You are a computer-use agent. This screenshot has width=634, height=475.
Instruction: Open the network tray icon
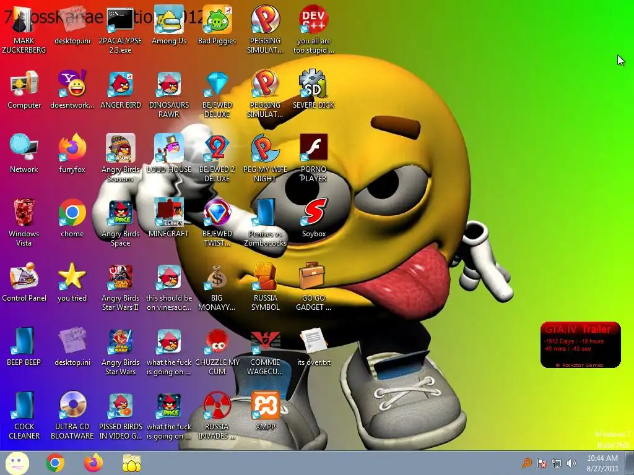pos(557,463)
